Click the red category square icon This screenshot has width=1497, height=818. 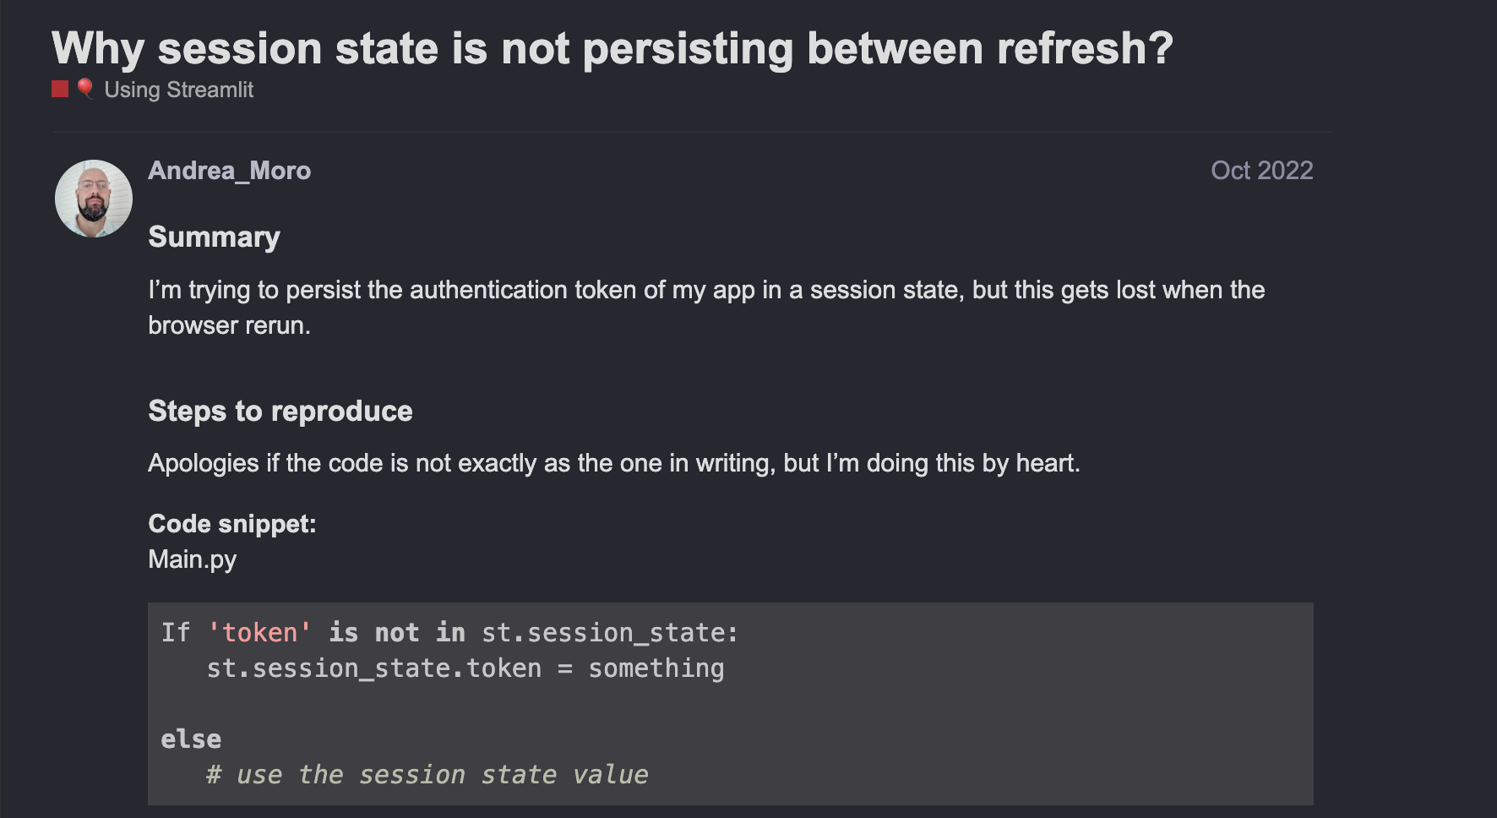coord(60,90)
